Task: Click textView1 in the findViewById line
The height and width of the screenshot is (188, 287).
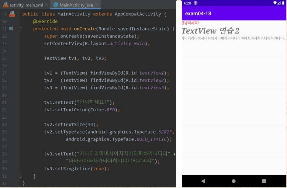Action: coord(151,73)
